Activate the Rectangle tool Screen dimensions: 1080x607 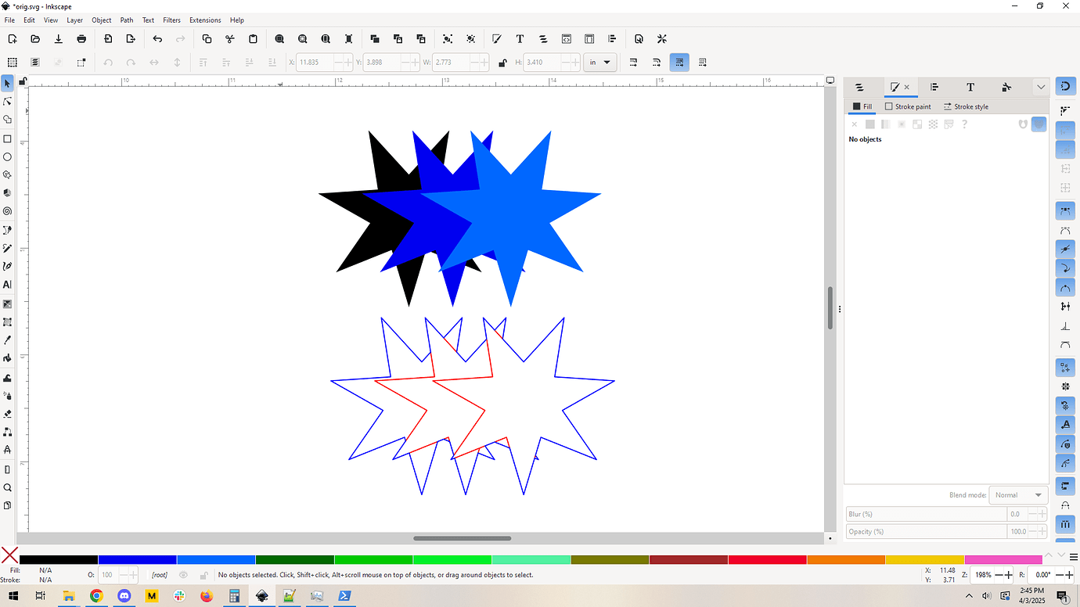click(8, 138)
